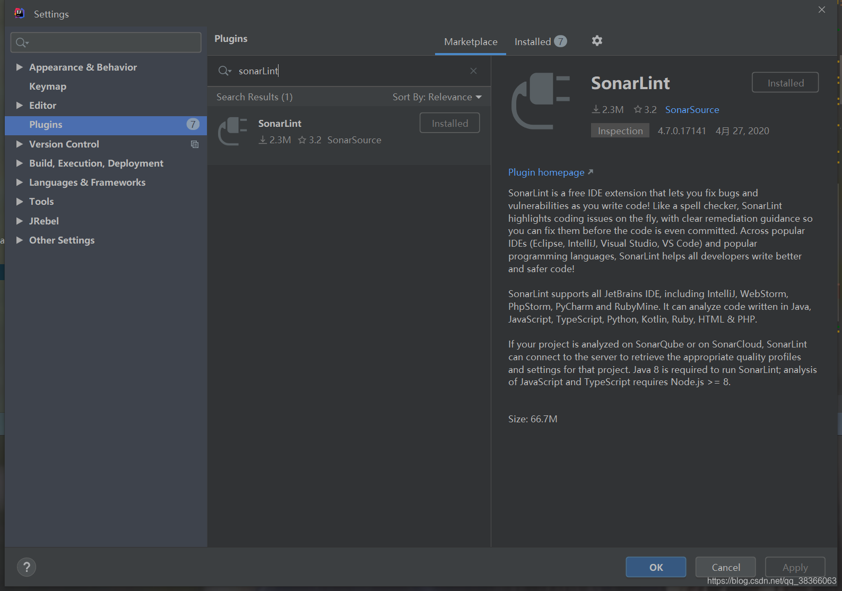The image size is (842, 591).
Task: Expand the Editor settings node
Action: pos(20,106)
